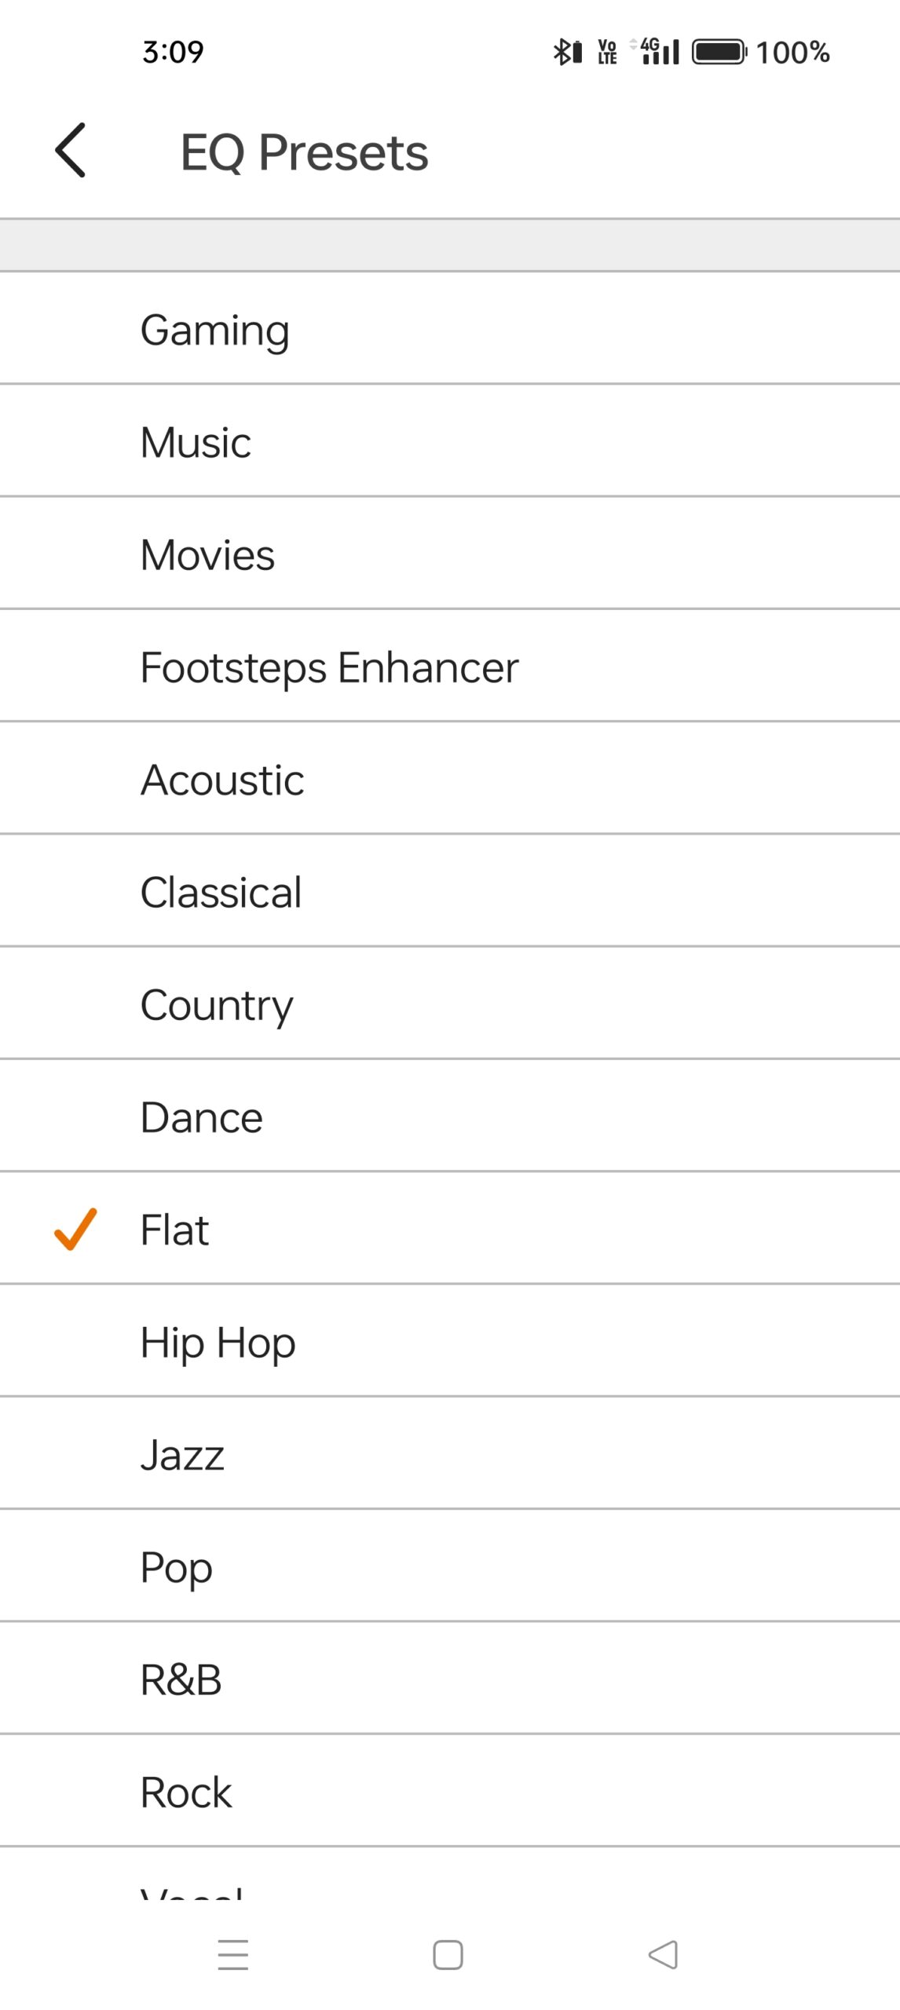The width and height of the screenshot is (900, 2010).
Task: Select the Music EQ preset
Action: tap(196, 442)
